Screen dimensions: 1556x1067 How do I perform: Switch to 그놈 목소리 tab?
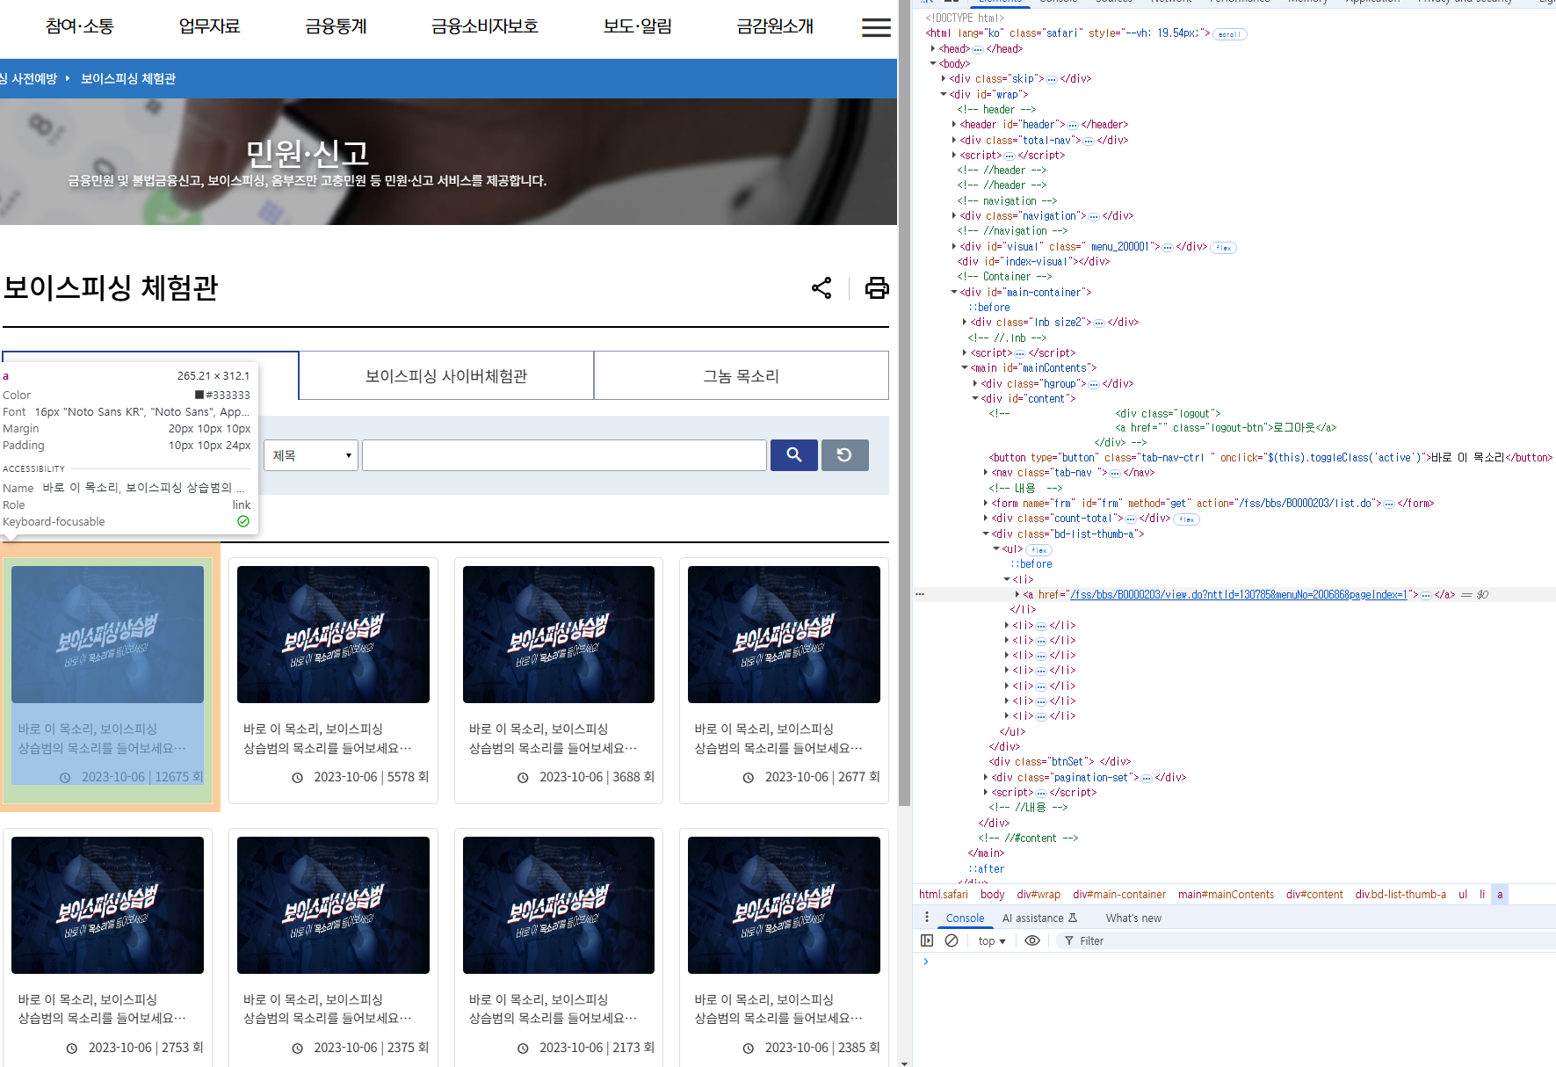[x=742, y=376]
